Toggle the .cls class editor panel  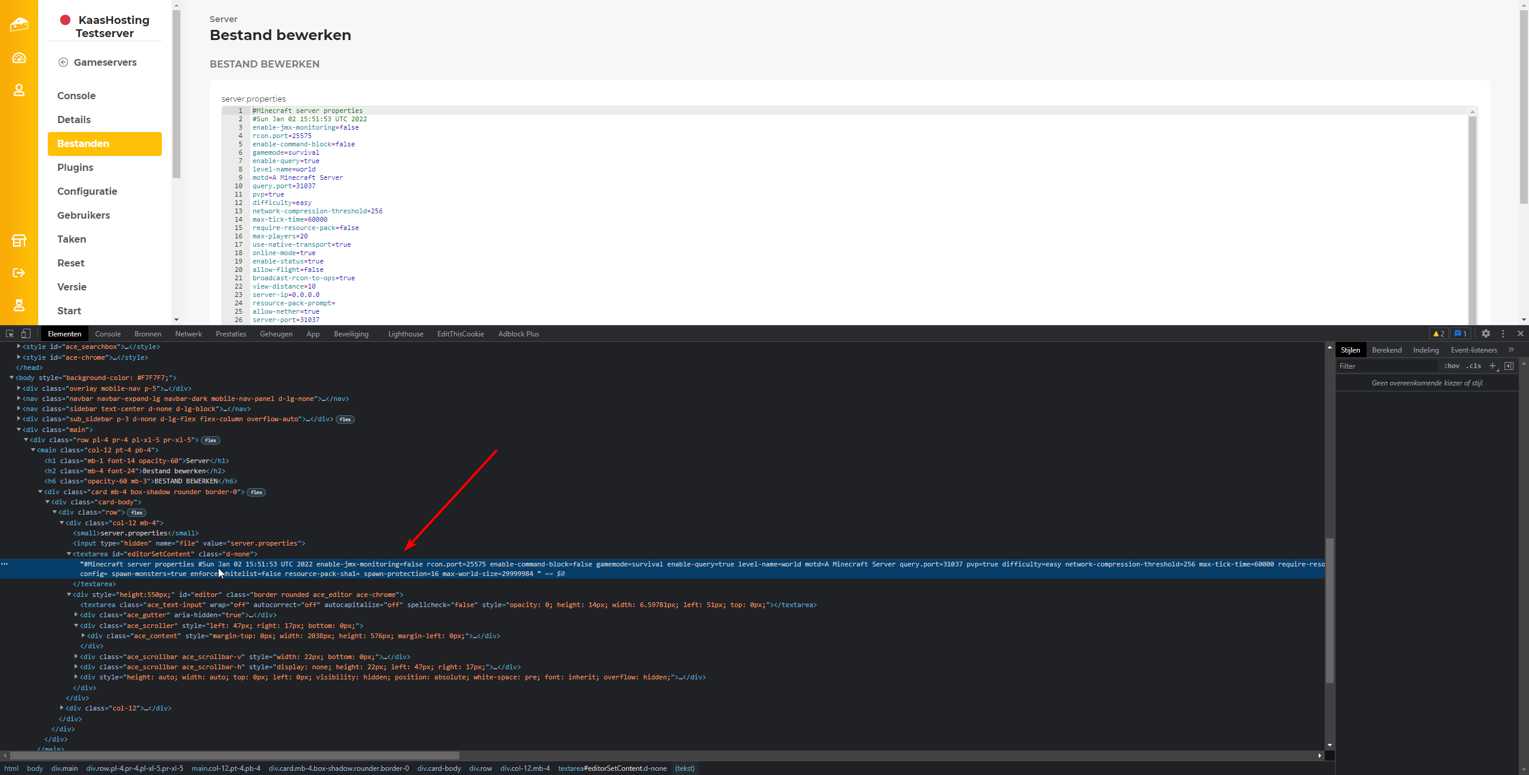coord(1473,366)
